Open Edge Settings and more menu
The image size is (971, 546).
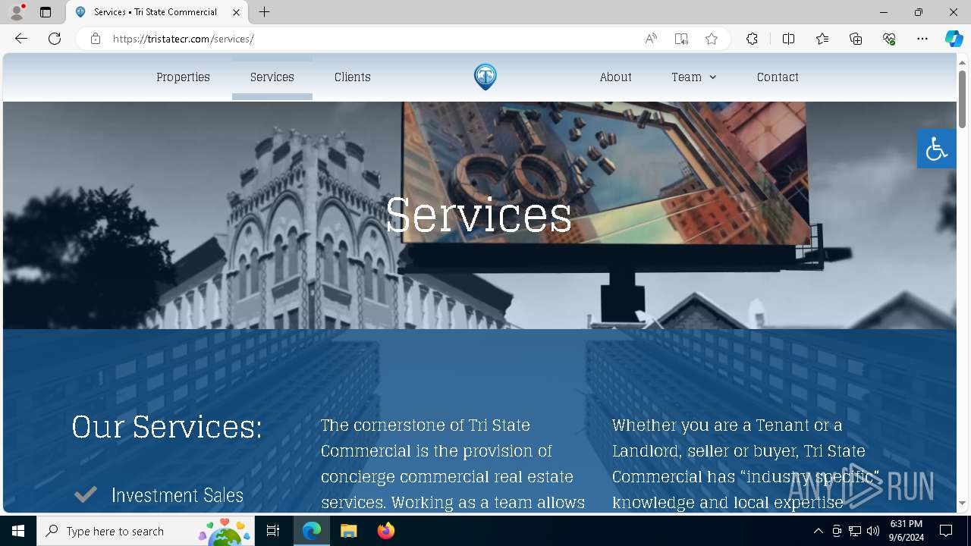[922, 39]
